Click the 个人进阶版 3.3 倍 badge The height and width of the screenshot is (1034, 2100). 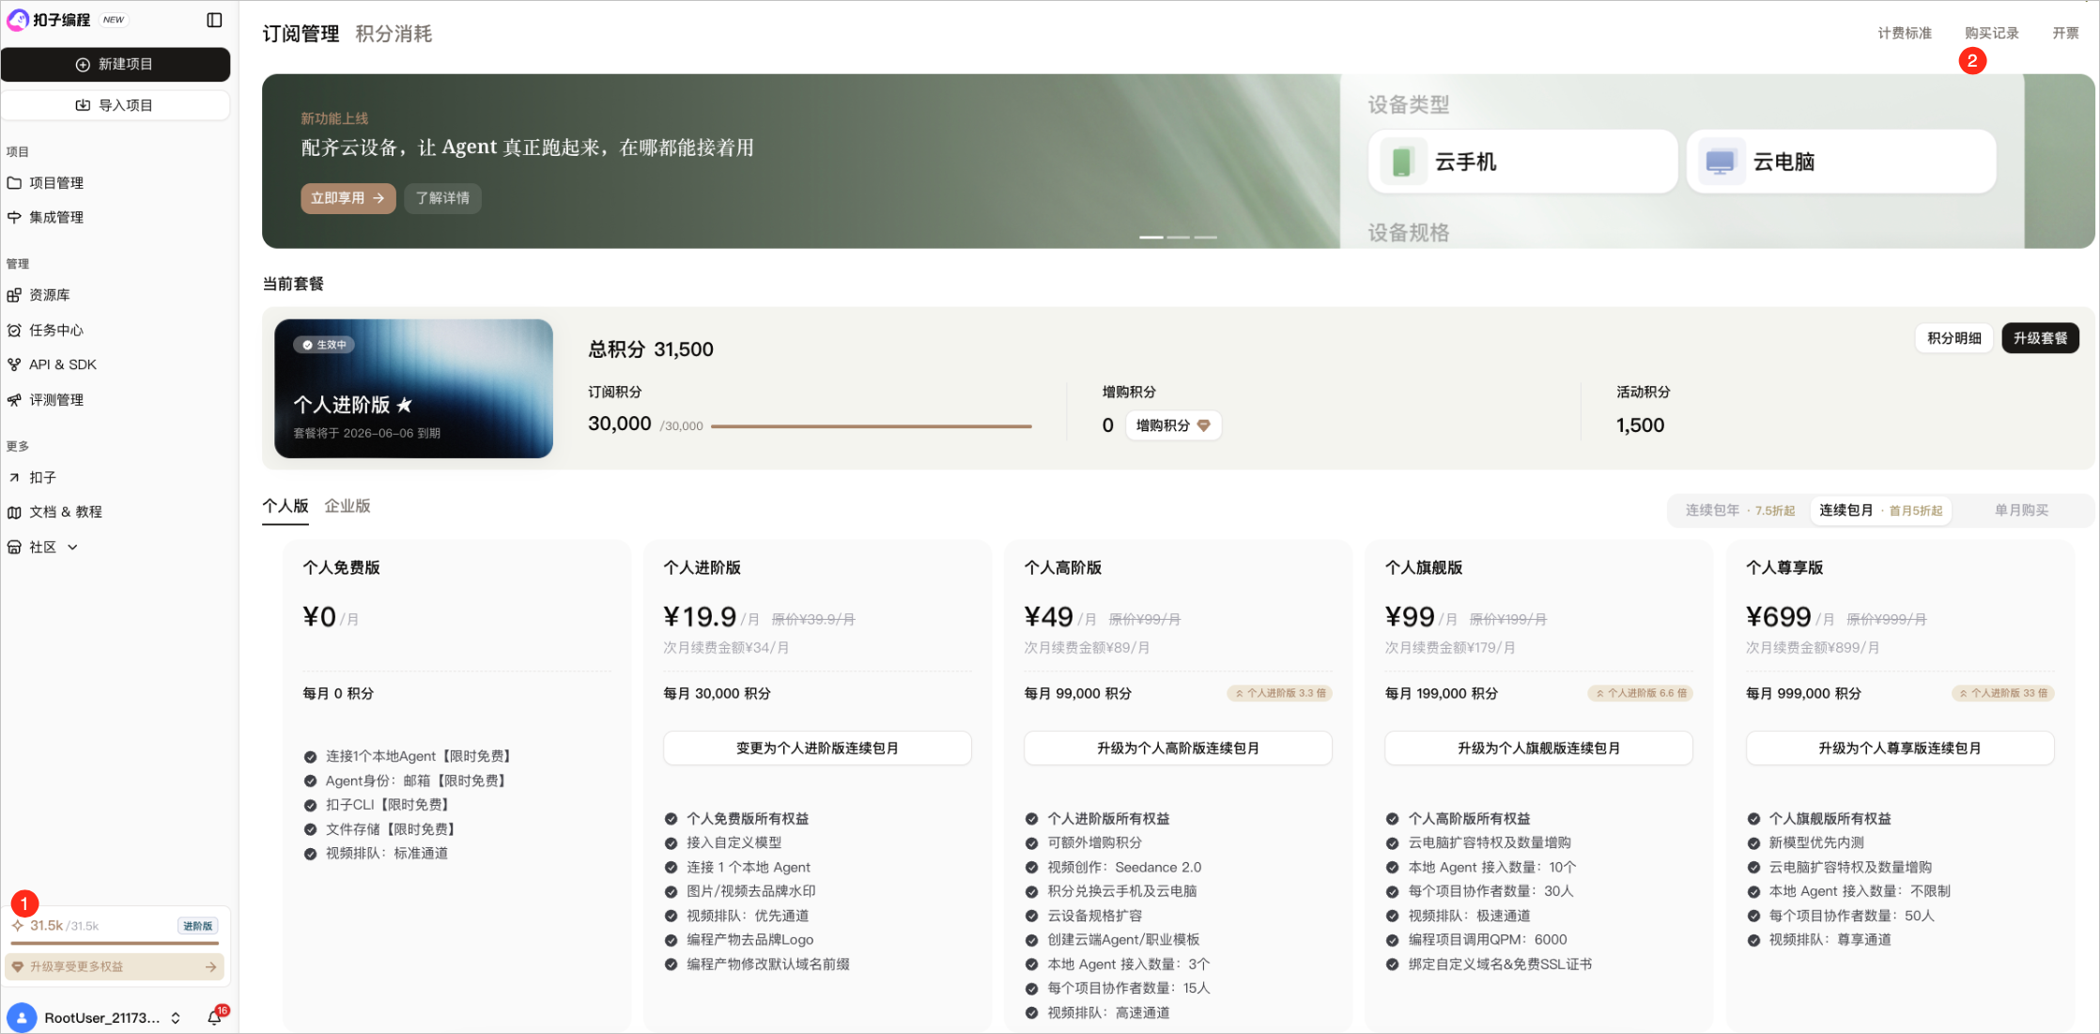click(x=1280, y=693)
